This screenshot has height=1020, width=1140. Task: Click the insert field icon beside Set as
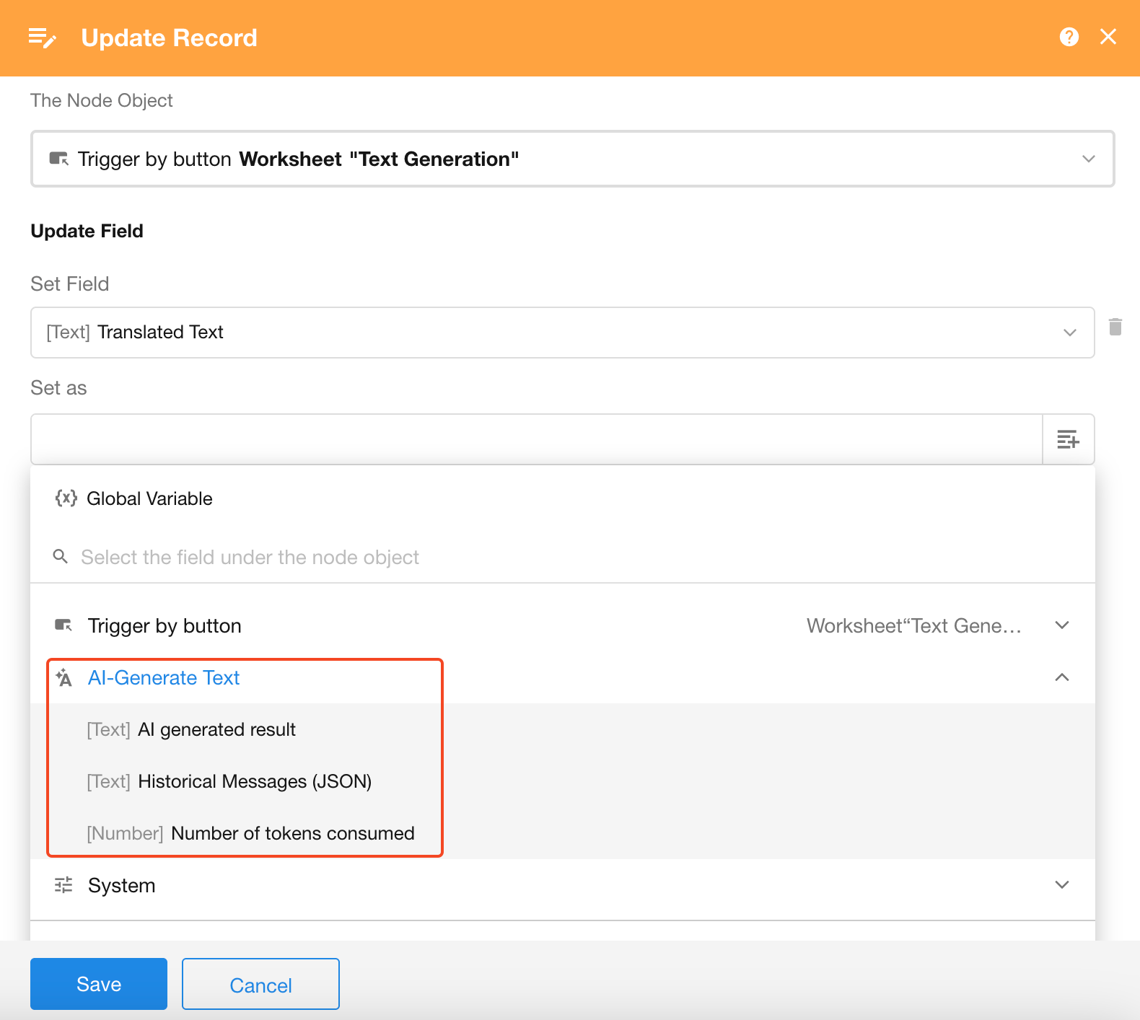point(1068,439)
